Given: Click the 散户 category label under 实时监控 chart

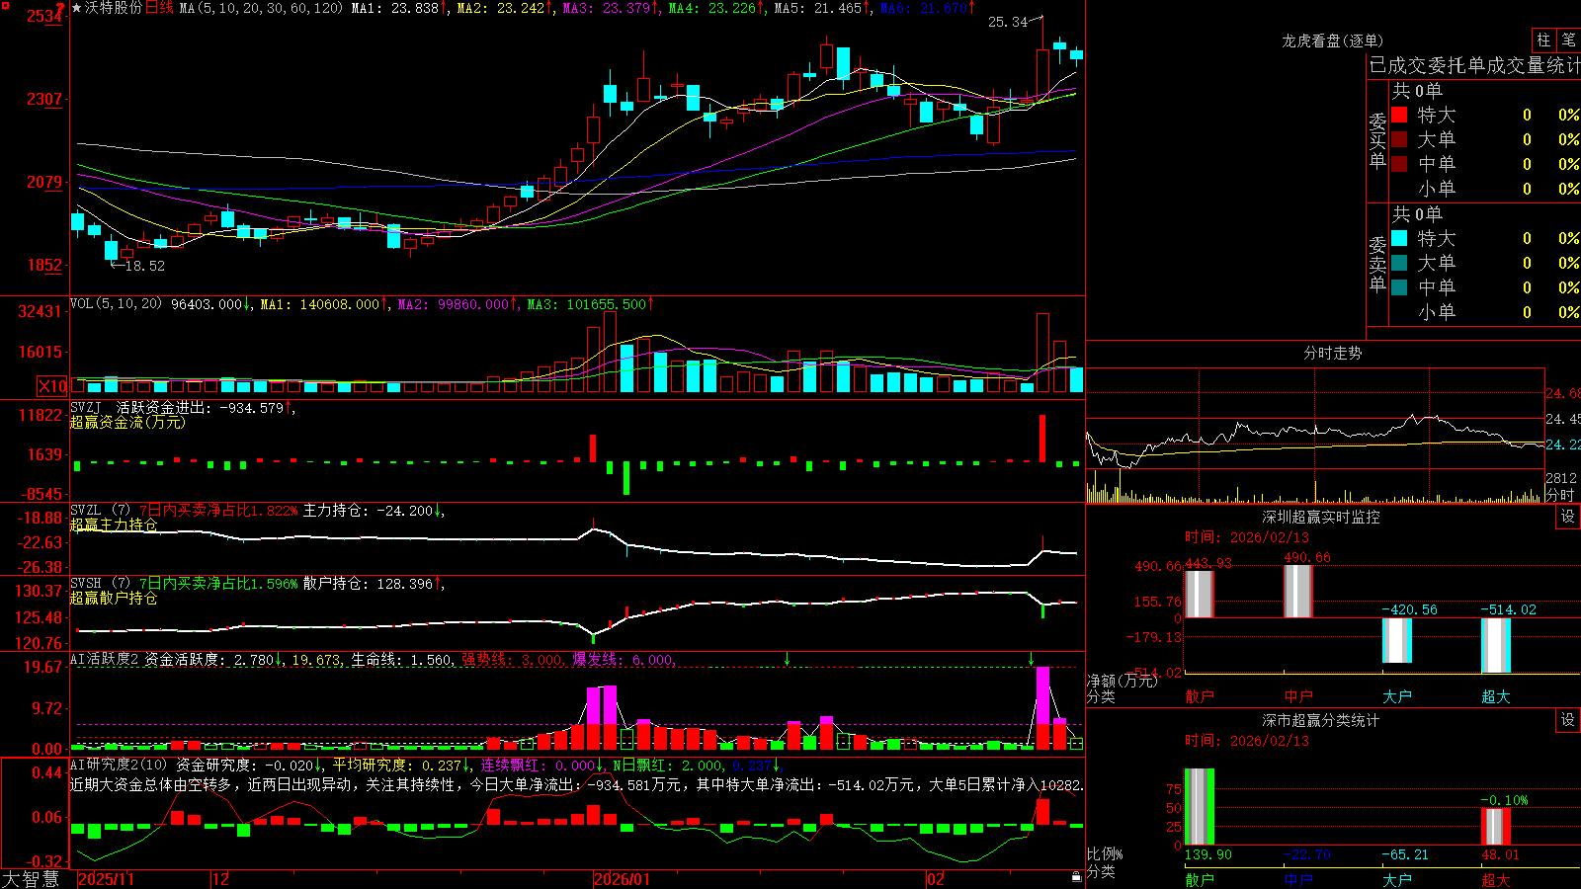Looking at the screenshot, I should pos(1200,696).
